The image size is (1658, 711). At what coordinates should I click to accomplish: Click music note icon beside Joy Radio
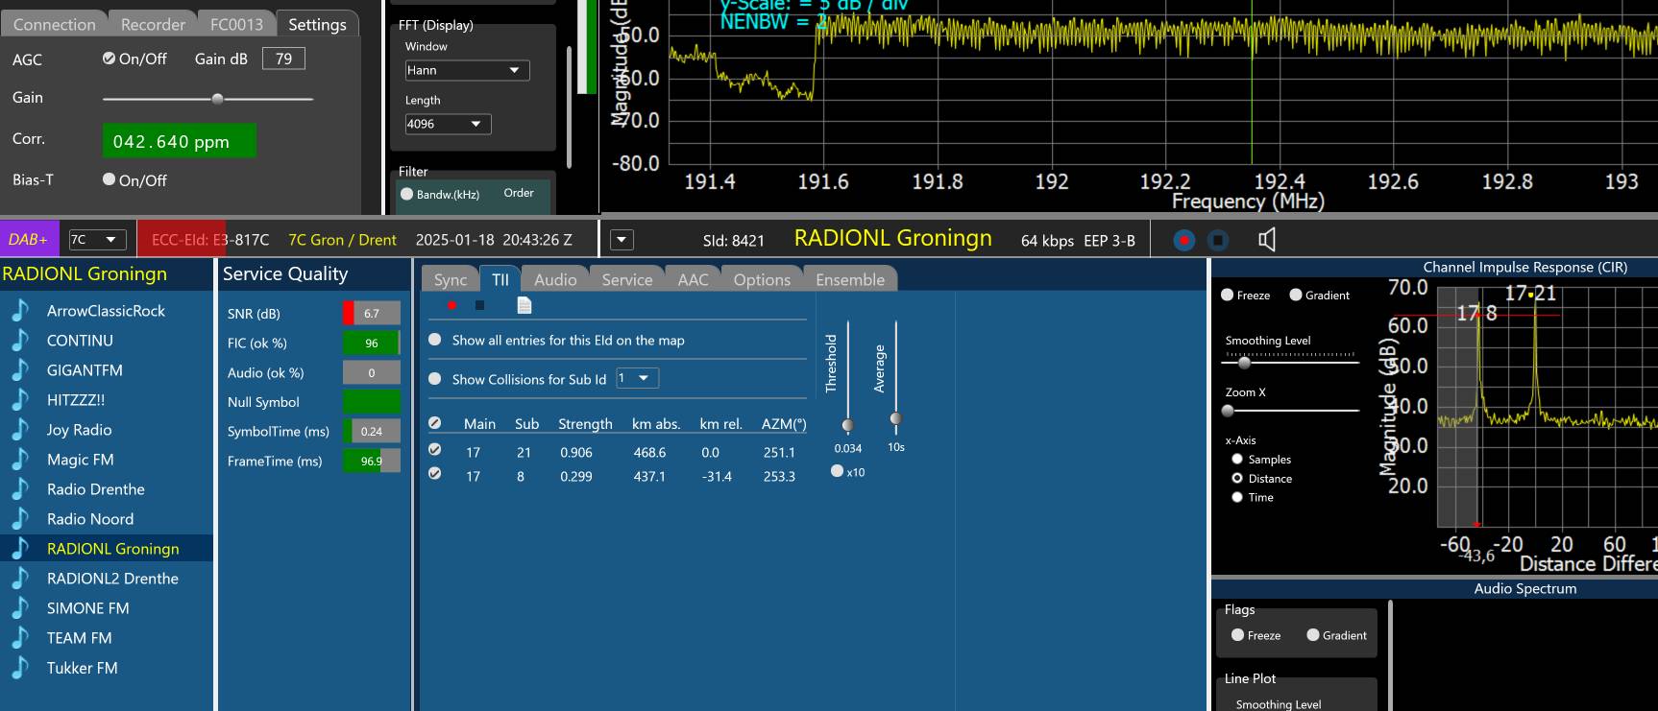[x=20, y=430]
